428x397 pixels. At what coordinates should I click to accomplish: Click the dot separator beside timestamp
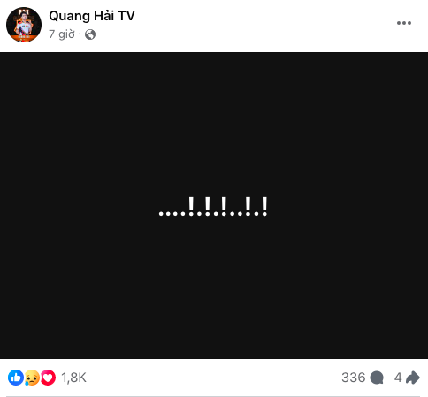click(x=80, y=34)
